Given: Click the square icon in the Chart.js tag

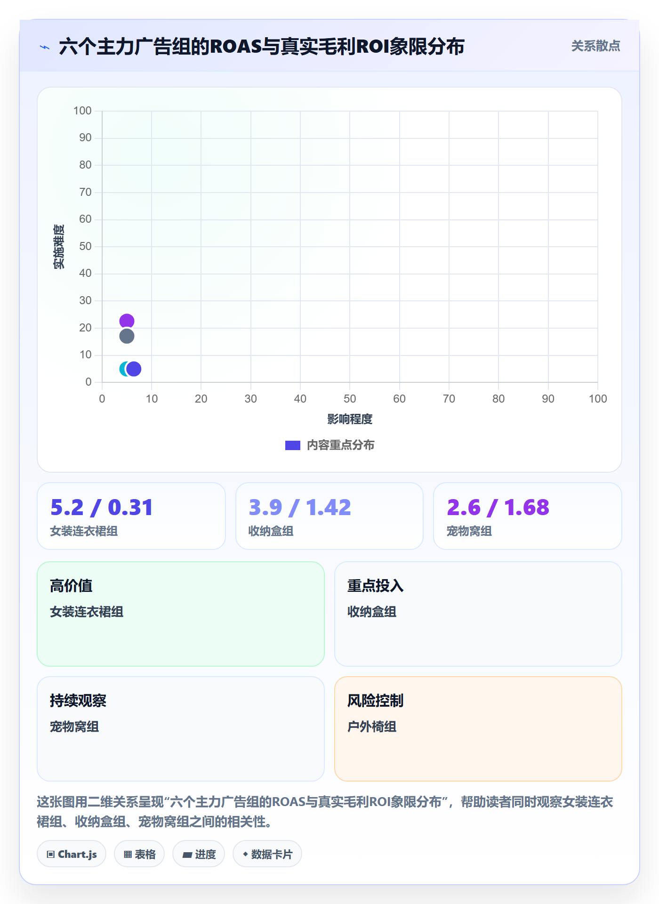Looking at the screenshot, I should tap(51, 854).
